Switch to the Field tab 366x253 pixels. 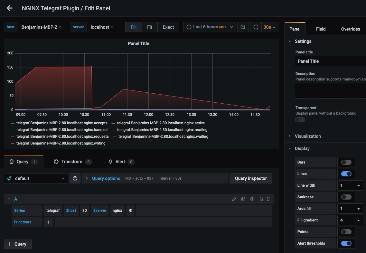(321, 29)
